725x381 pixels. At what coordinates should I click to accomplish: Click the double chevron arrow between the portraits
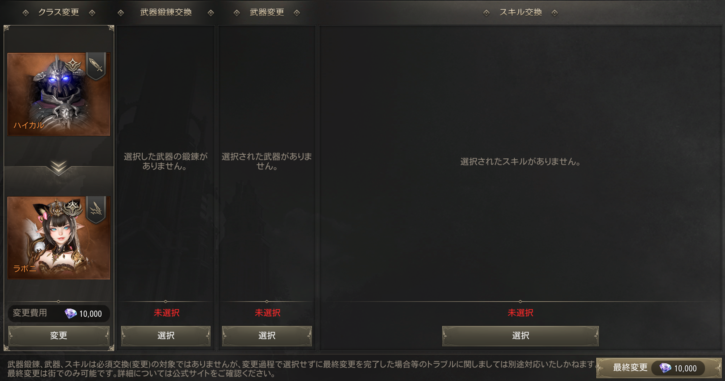click(59, 168)
